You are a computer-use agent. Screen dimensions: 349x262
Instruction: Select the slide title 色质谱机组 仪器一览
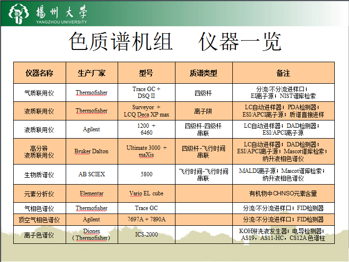click(175, 41)
